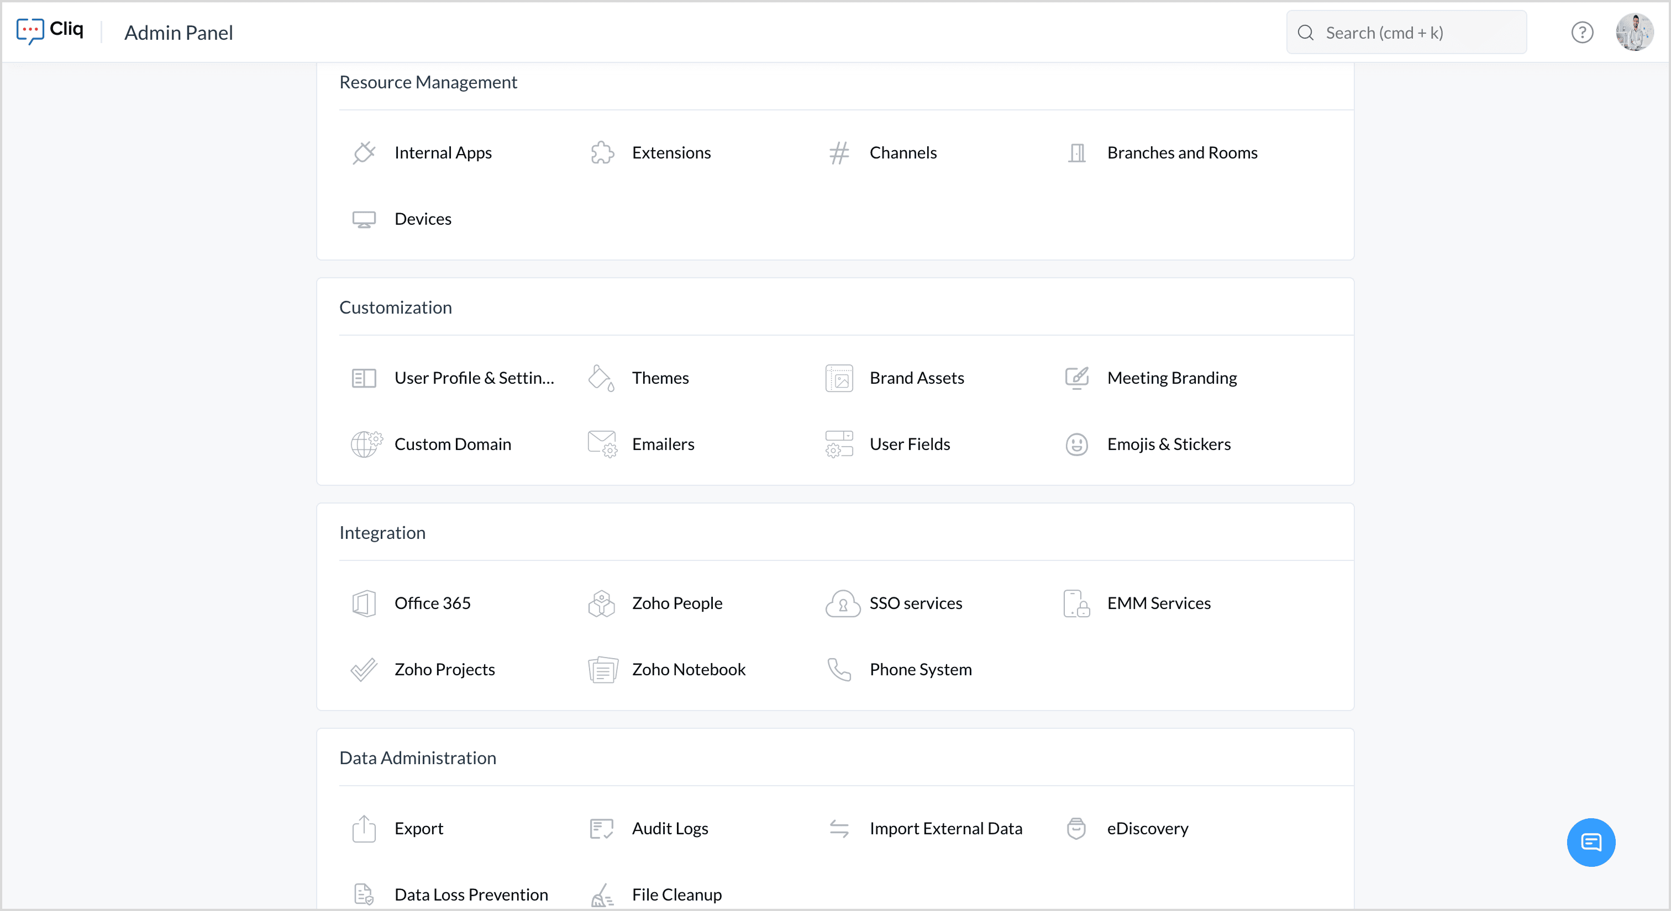Click the search magnifier icon

(x=1306, y=33)
